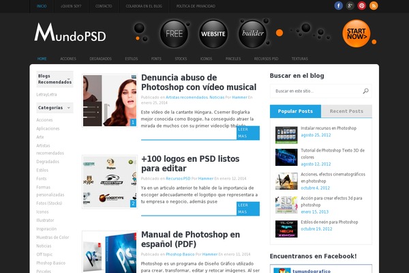Open STOCKS navigation item

[x=181, y=59]
